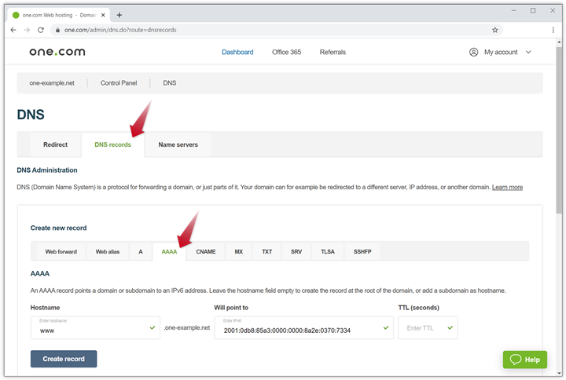566x380 pixels.
Task: Bookmark this page with star icon
Action: pos(494,30)
